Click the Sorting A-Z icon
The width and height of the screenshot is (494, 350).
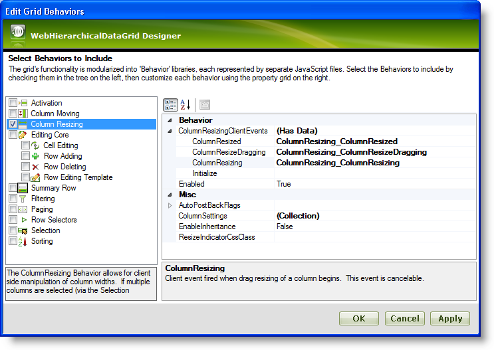[23, 241]
